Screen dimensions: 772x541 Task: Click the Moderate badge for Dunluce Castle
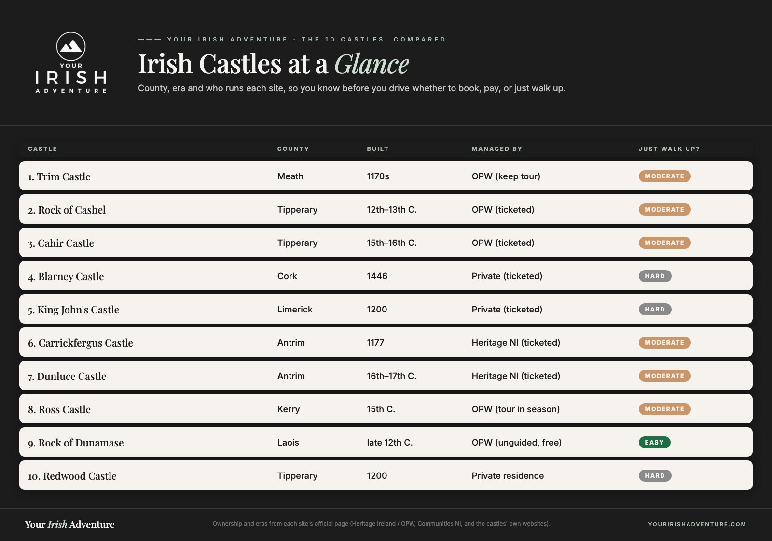[664, 376]
